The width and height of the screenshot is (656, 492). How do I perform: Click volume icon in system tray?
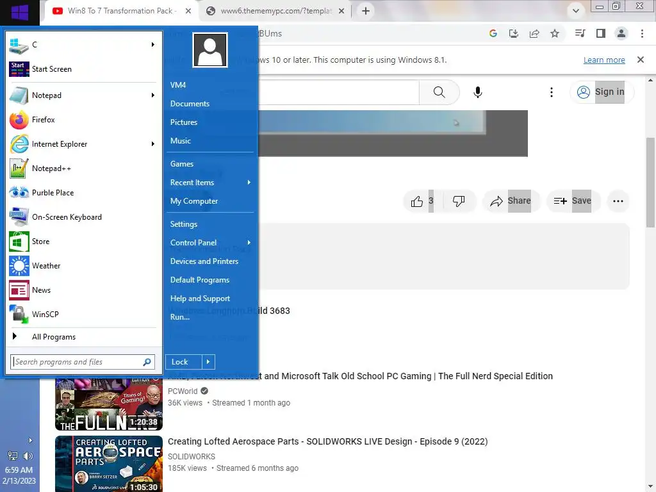click(x=28, y=456)
